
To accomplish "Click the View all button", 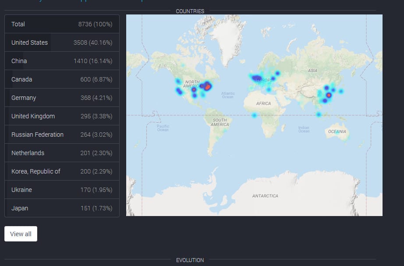I will (21, 234).
